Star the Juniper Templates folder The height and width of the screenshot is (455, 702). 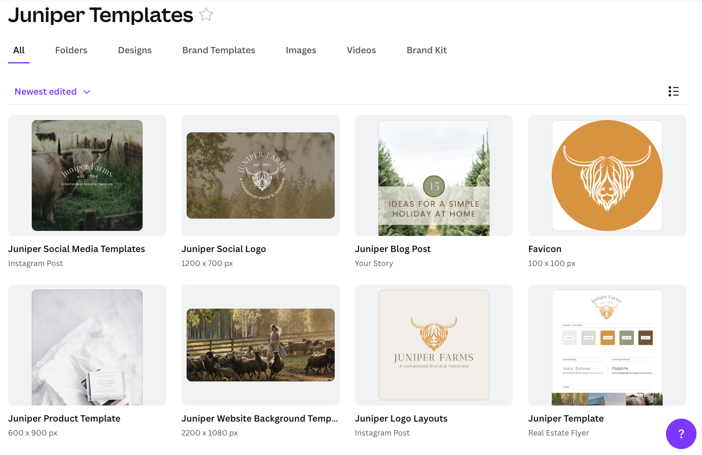coord(206,14)
